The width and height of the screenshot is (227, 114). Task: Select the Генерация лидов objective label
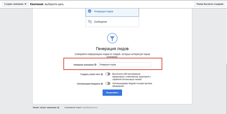[103, 11]
